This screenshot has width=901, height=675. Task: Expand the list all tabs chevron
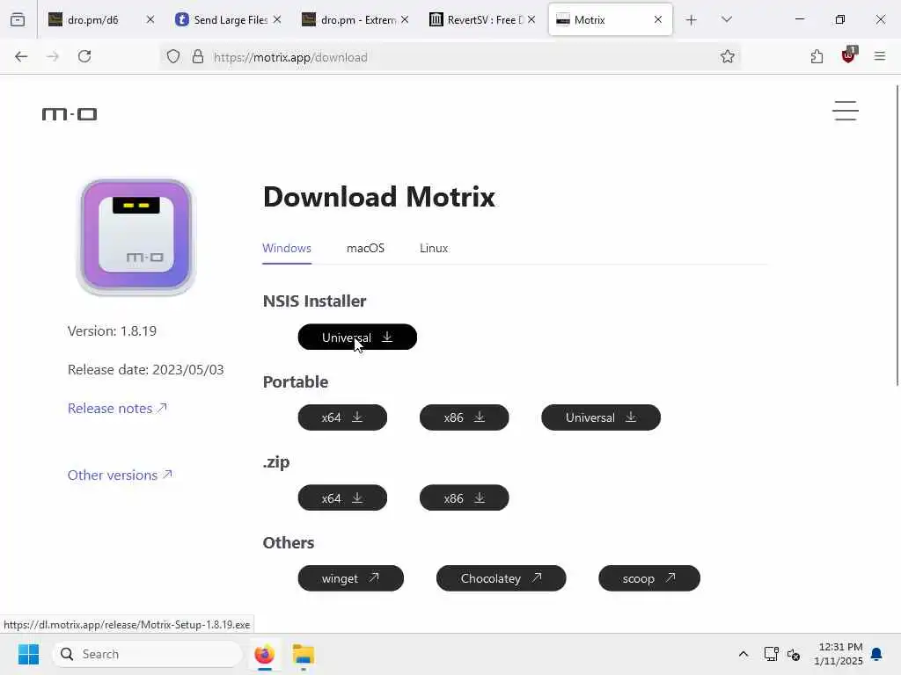pyautogui.click(x=726, y=19)
